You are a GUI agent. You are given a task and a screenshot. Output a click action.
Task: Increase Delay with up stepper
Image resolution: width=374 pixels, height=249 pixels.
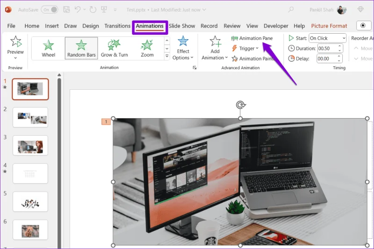[x=339, y=57]
